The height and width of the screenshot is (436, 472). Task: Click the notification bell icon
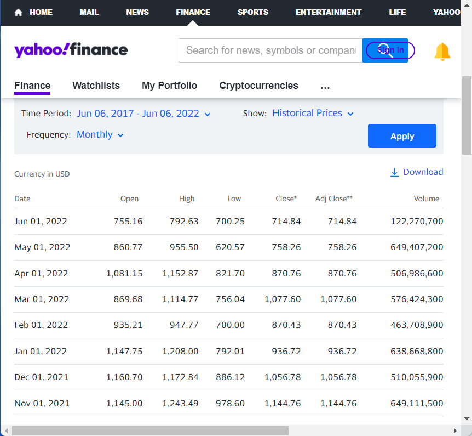point(442,52)
